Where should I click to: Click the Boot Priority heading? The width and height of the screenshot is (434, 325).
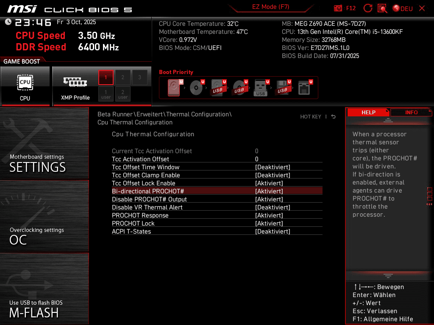pyautogui.click(x=176, y=72)
